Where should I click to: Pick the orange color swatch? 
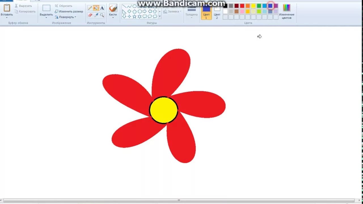(248, 6)
